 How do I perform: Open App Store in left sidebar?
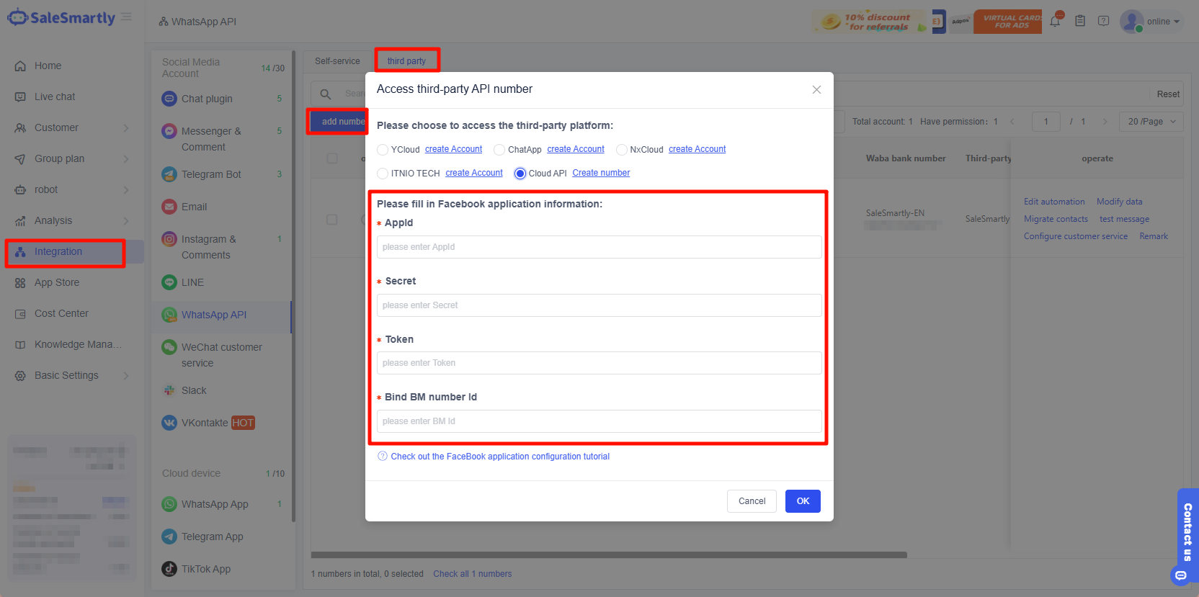tap(57, 282)
